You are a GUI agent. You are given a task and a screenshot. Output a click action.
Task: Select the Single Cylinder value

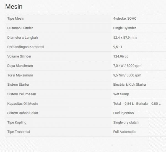(x=124, y=28)
